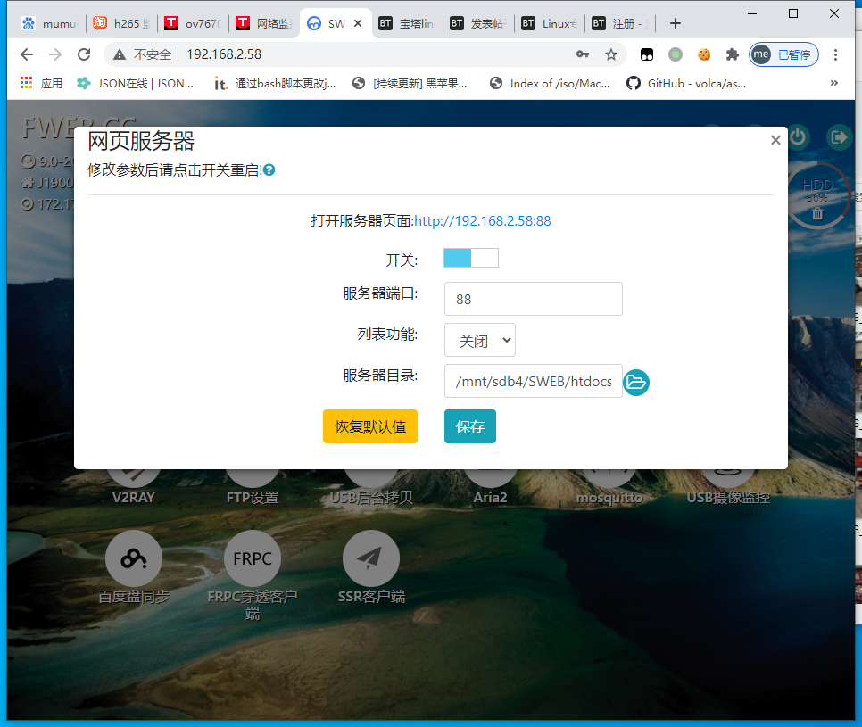Toggle the web server 开关 switch
862x727 pixels.
pyautogui.click(x=471, y=258)
